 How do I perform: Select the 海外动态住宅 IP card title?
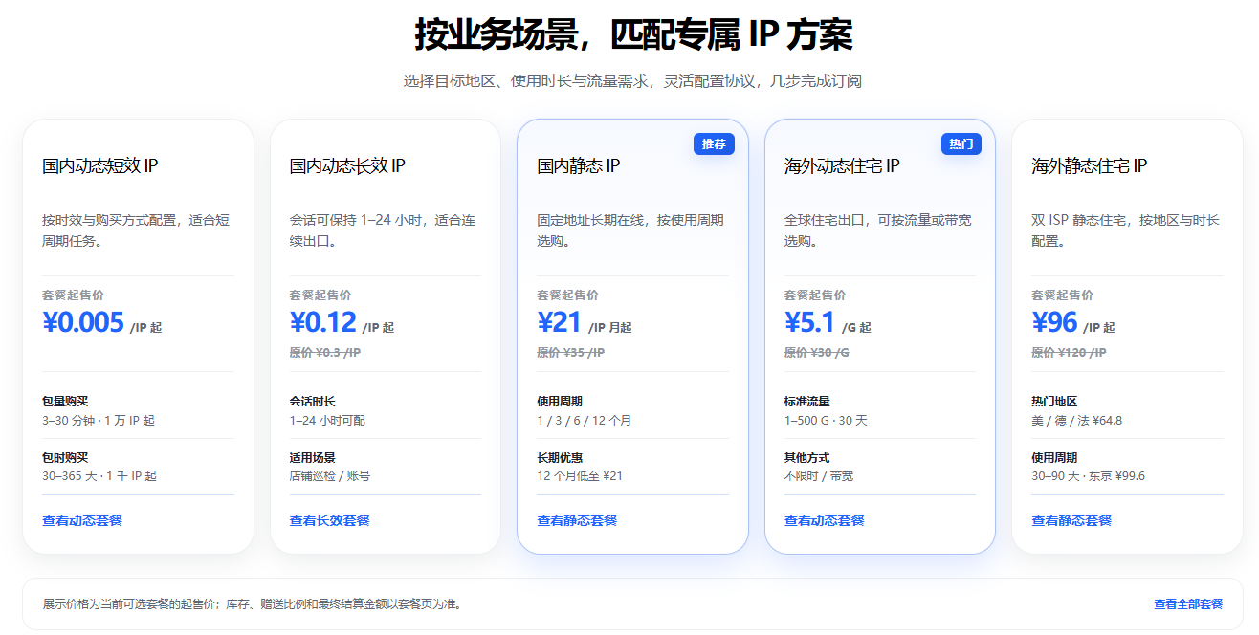pos(842,166)
